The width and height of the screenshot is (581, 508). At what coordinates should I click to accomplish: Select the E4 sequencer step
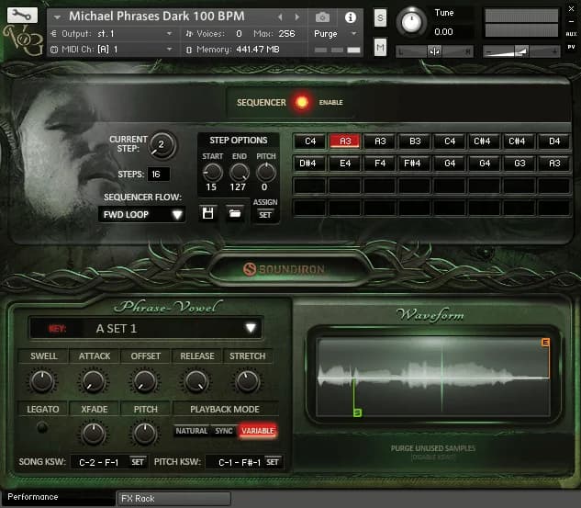pos(345,164)
